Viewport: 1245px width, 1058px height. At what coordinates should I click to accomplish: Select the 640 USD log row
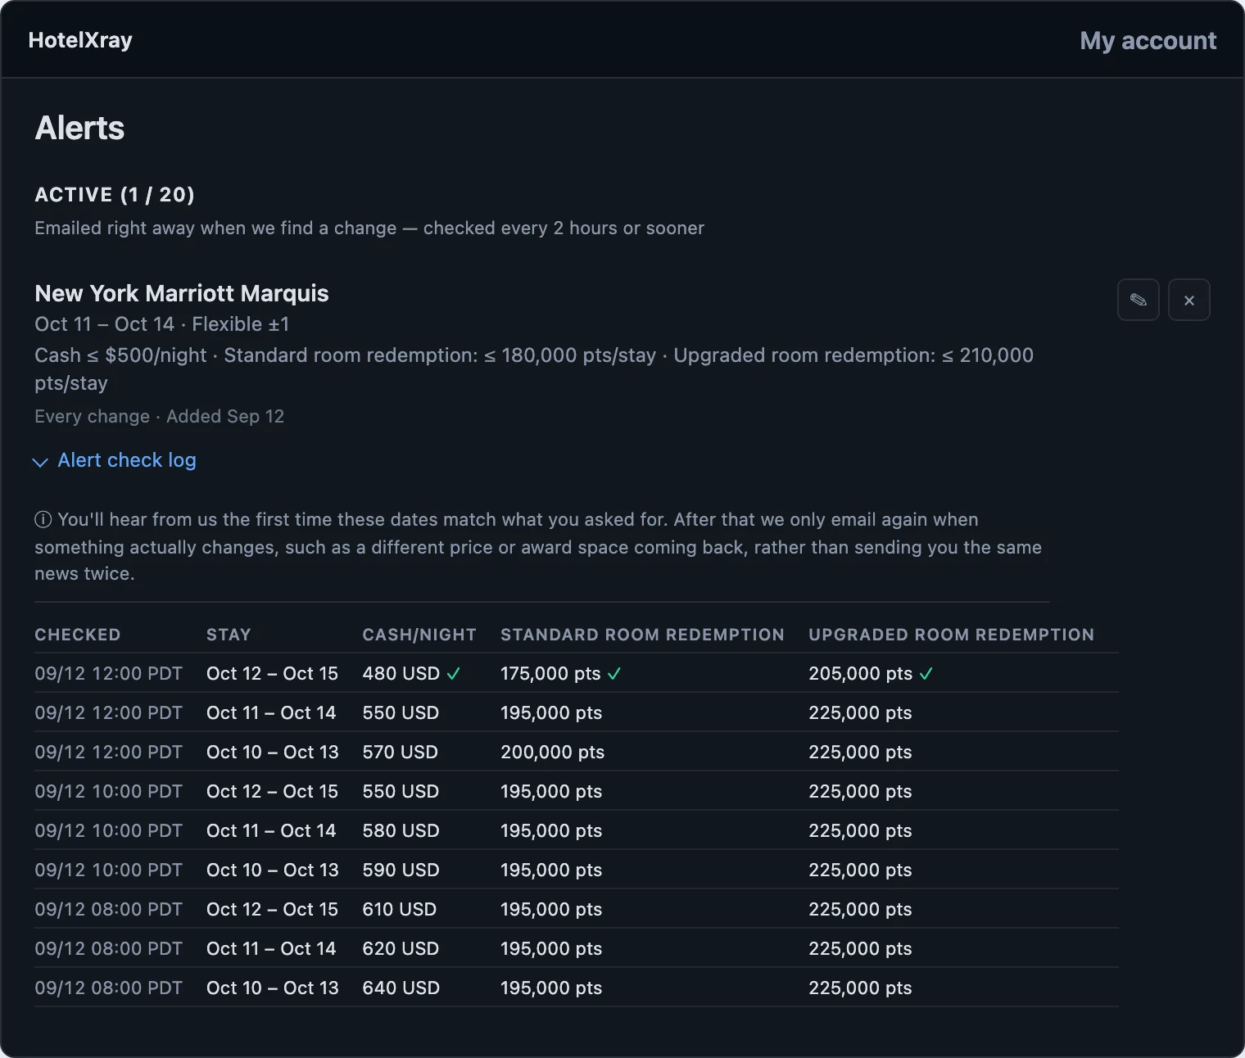click(x=577, y=988)
